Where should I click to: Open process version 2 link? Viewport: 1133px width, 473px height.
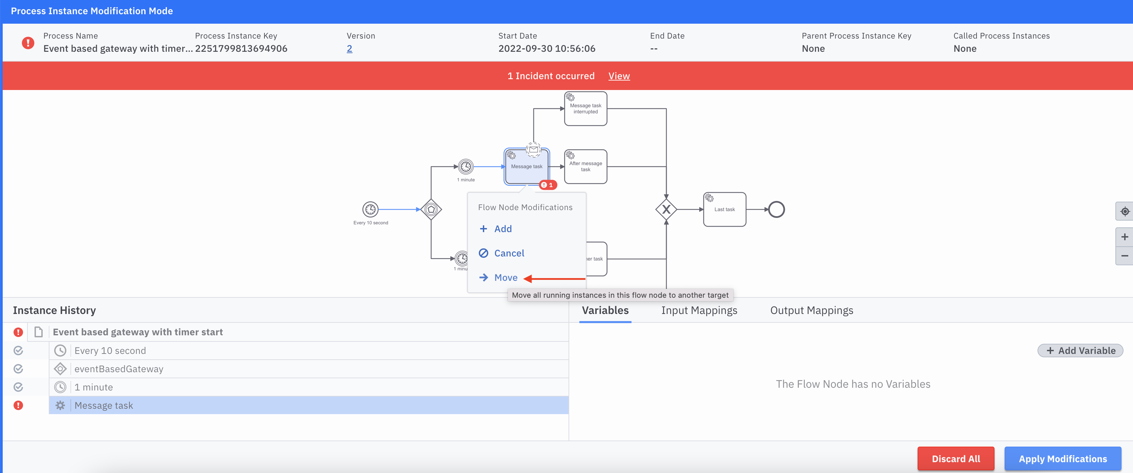tap(349, 49)
